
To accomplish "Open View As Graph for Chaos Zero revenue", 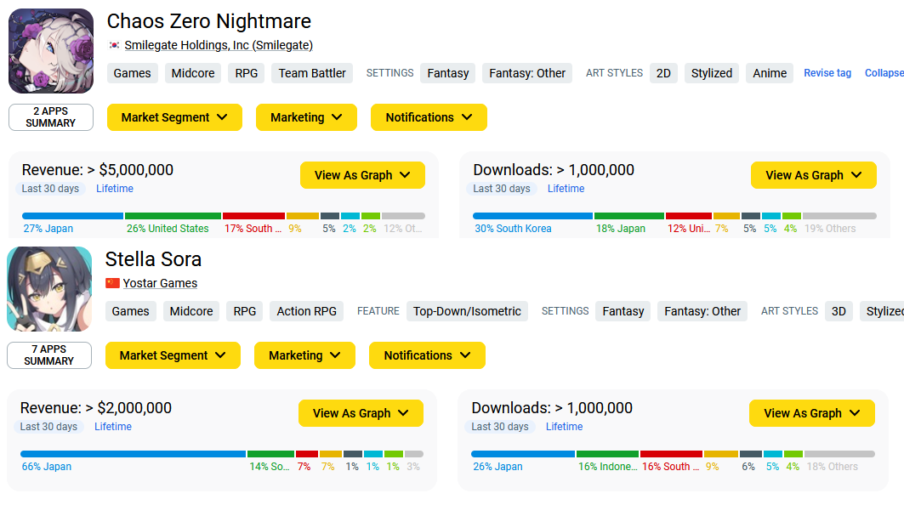I will point(362,175).
